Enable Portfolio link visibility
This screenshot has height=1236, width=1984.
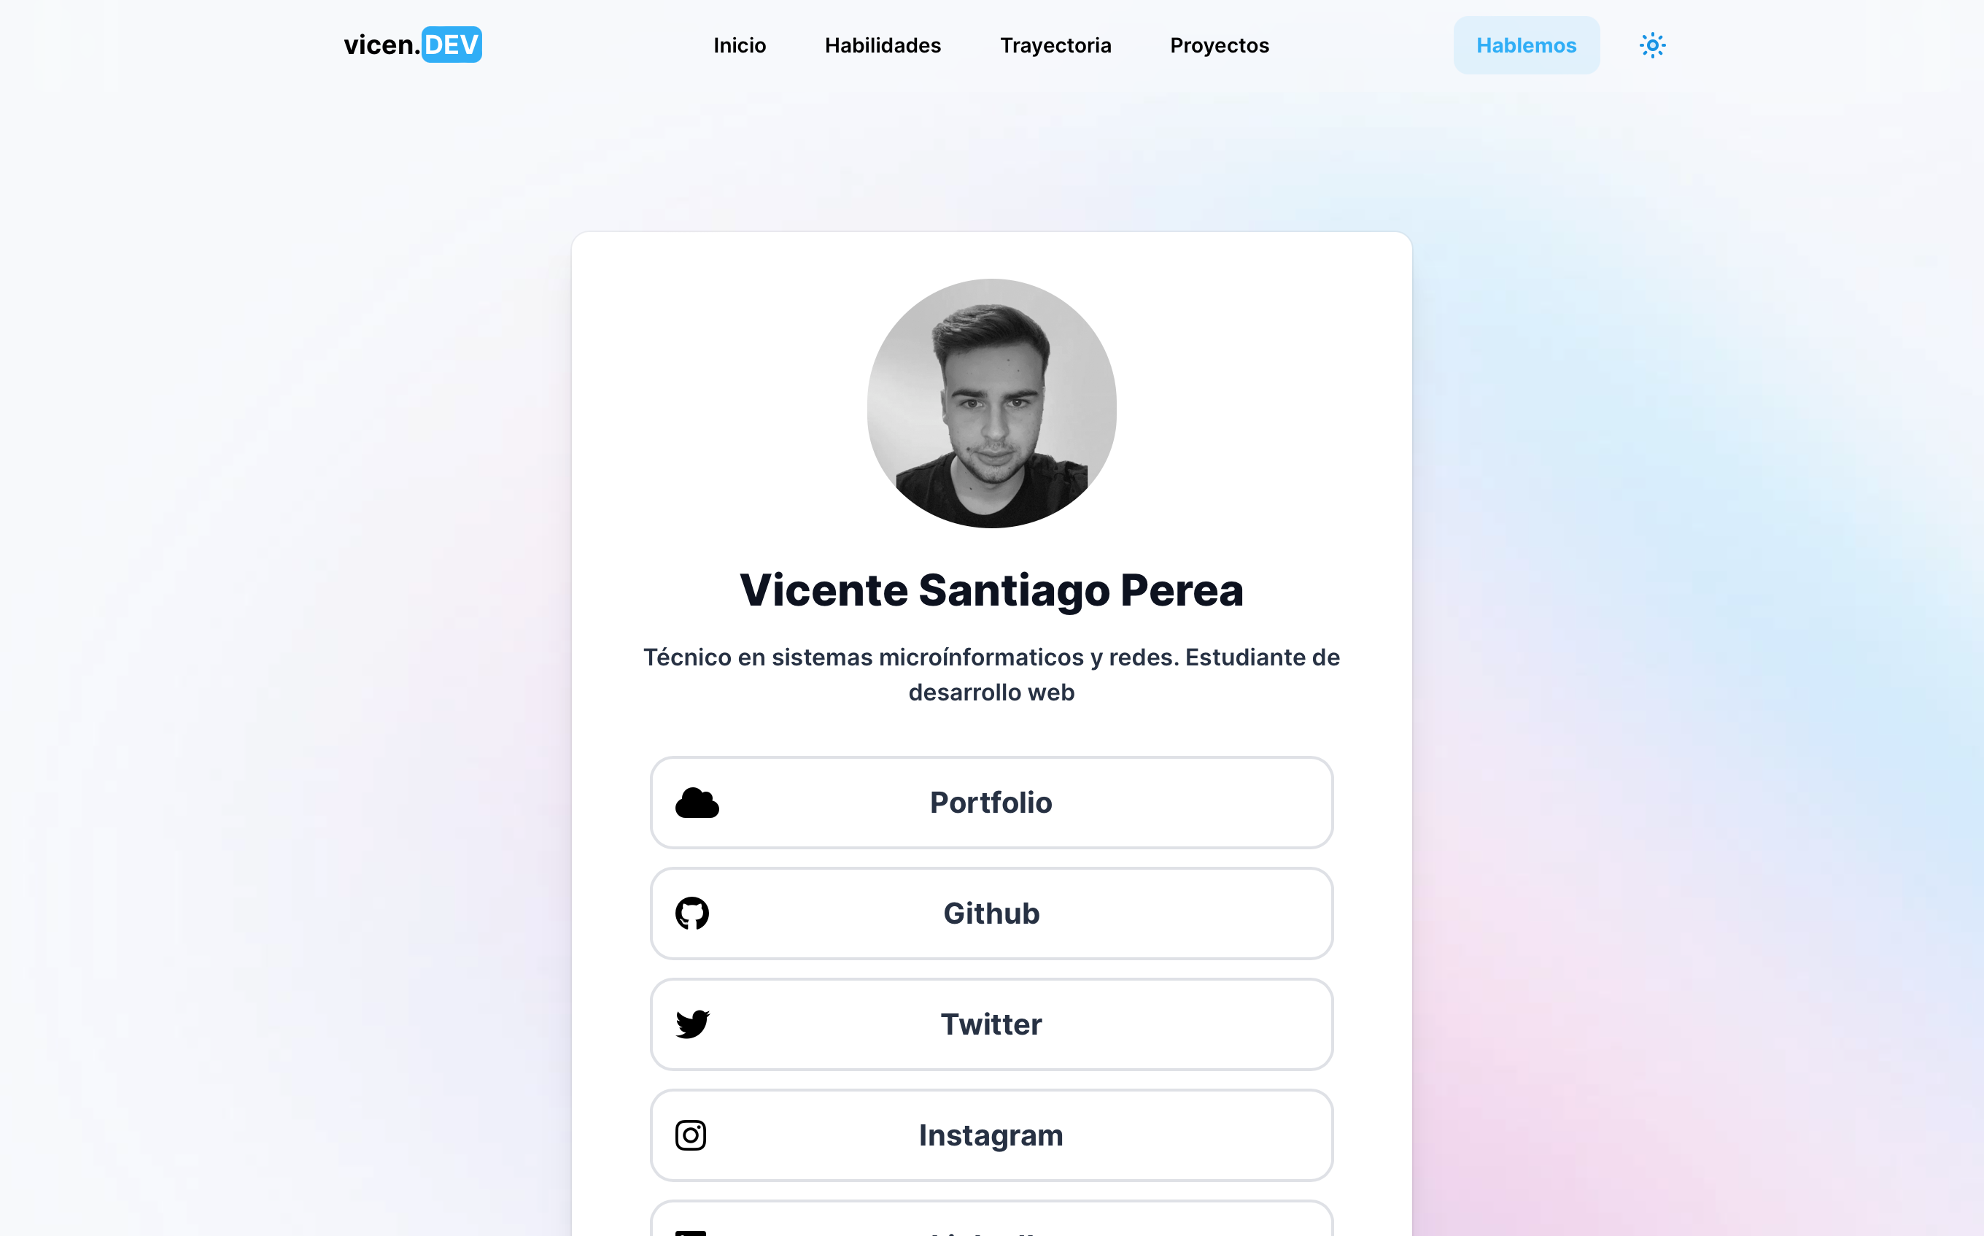click(992, 803)
